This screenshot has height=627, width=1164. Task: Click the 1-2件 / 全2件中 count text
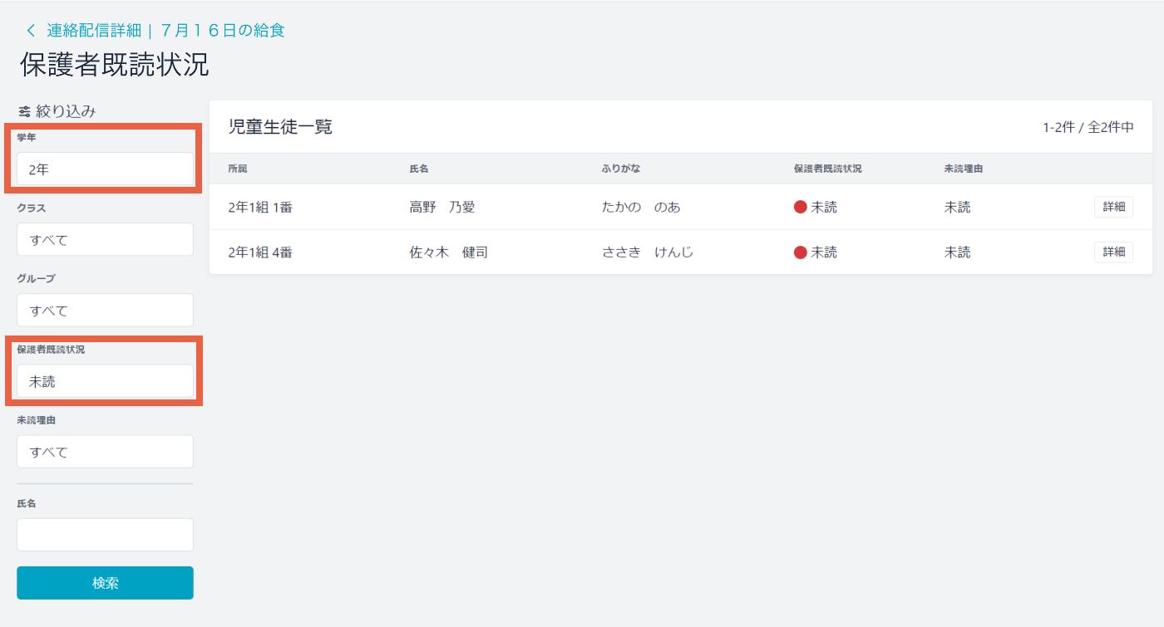(x=1088, y=127)
